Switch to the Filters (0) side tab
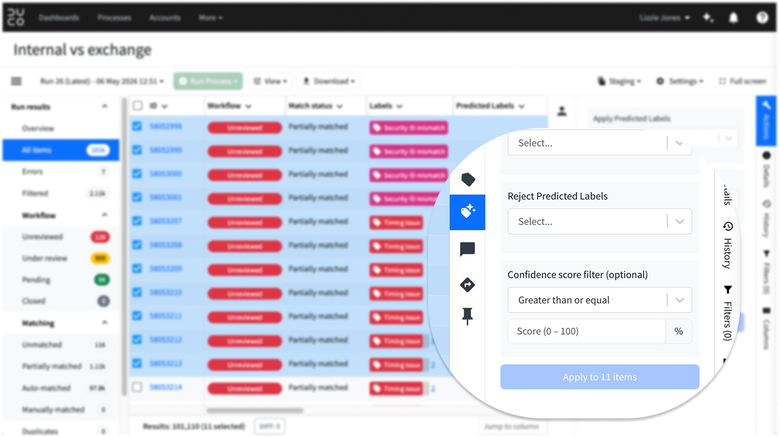The width and height of the screenshot is (779, 437). click(x=728, y=314)
